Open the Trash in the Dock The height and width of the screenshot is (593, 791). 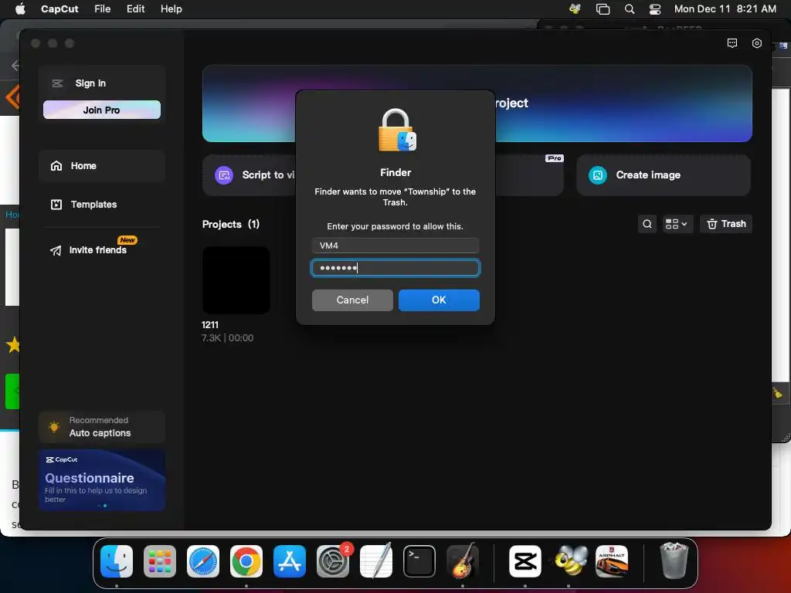click(674, 561)
